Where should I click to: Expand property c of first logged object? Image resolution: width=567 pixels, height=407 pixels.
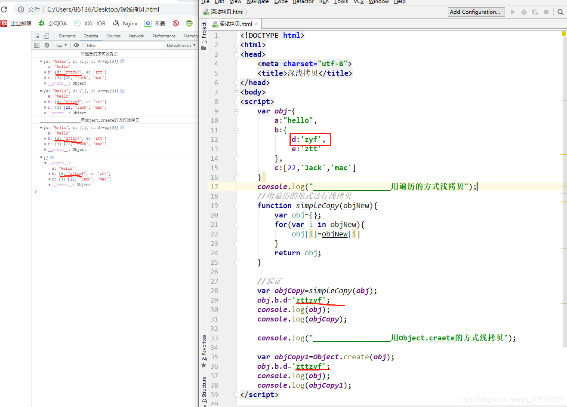[45, 78]
